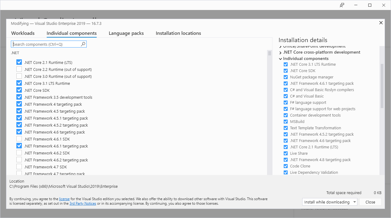Screen dimensions: 391x218
Task: Uncheck .NET Framework 4.5.2 targeting pack in list
Action: coord(19,125)
